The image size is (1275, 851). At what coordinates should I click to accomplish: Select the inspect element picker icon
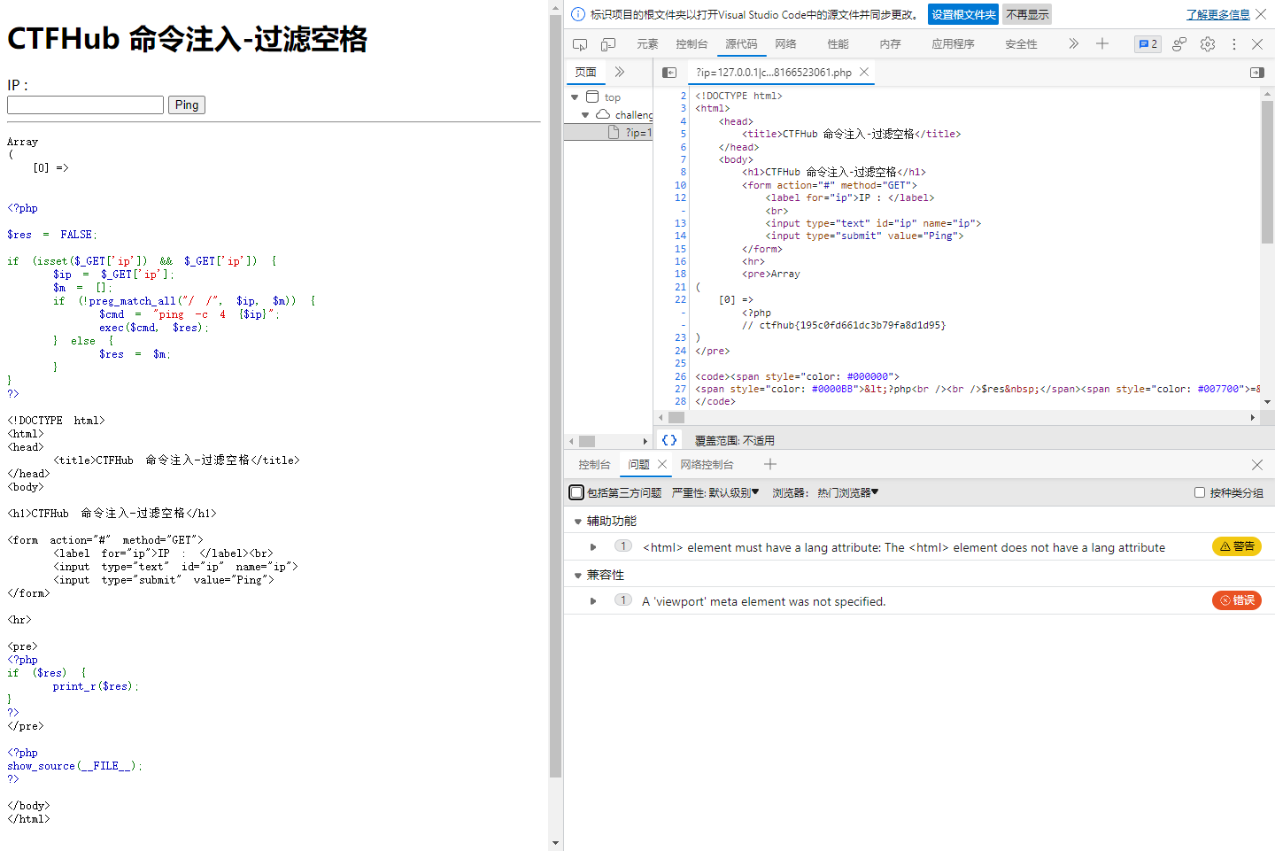[580, 44]
